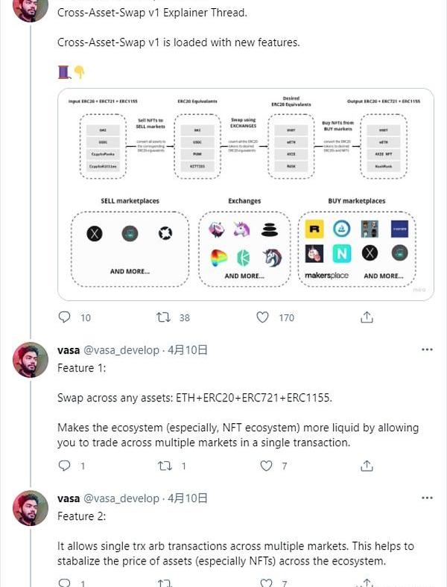Reply to the Feature 1 tweet
The height and width of the screenshot is (587, 447).
click(x=64, y=466)
